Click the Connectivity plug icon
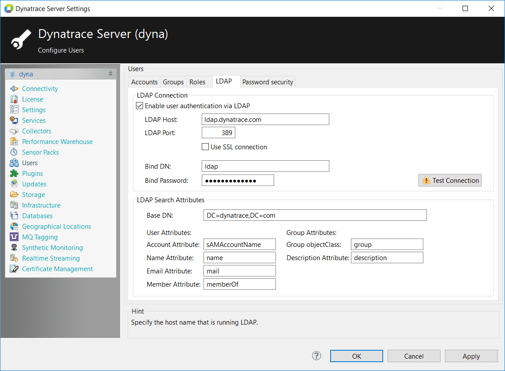The image size is (505, 371). pos(14,89)
